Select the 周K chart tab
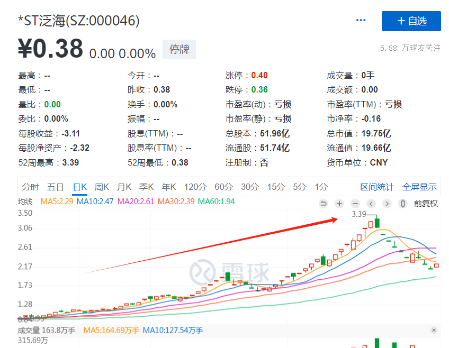Image resolution: width=449 pixels, height=348 pixels. (102, 187)
